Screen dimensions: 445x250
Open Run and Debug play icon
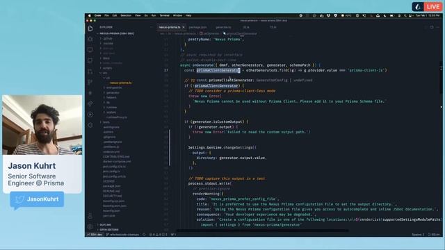point(90,114)
